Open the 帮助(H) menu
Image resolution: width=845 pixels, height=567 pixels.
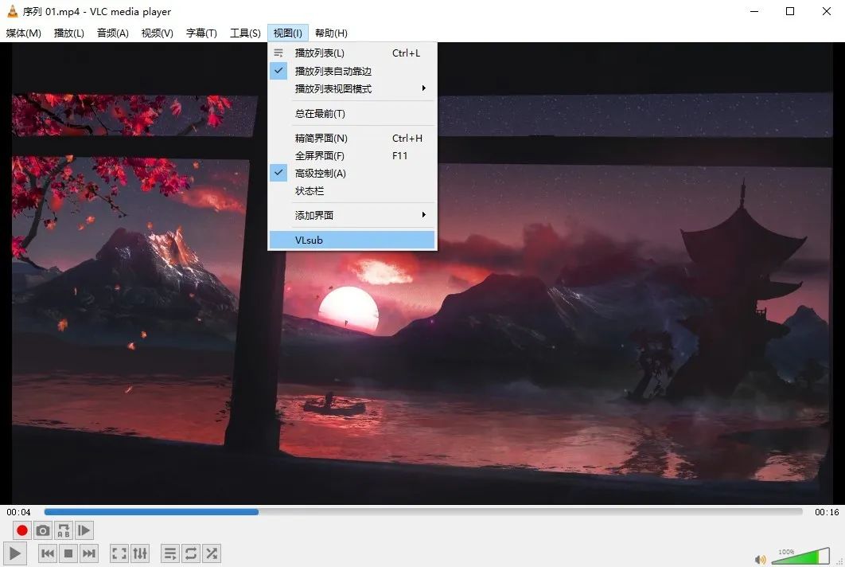tap(332, 33)
